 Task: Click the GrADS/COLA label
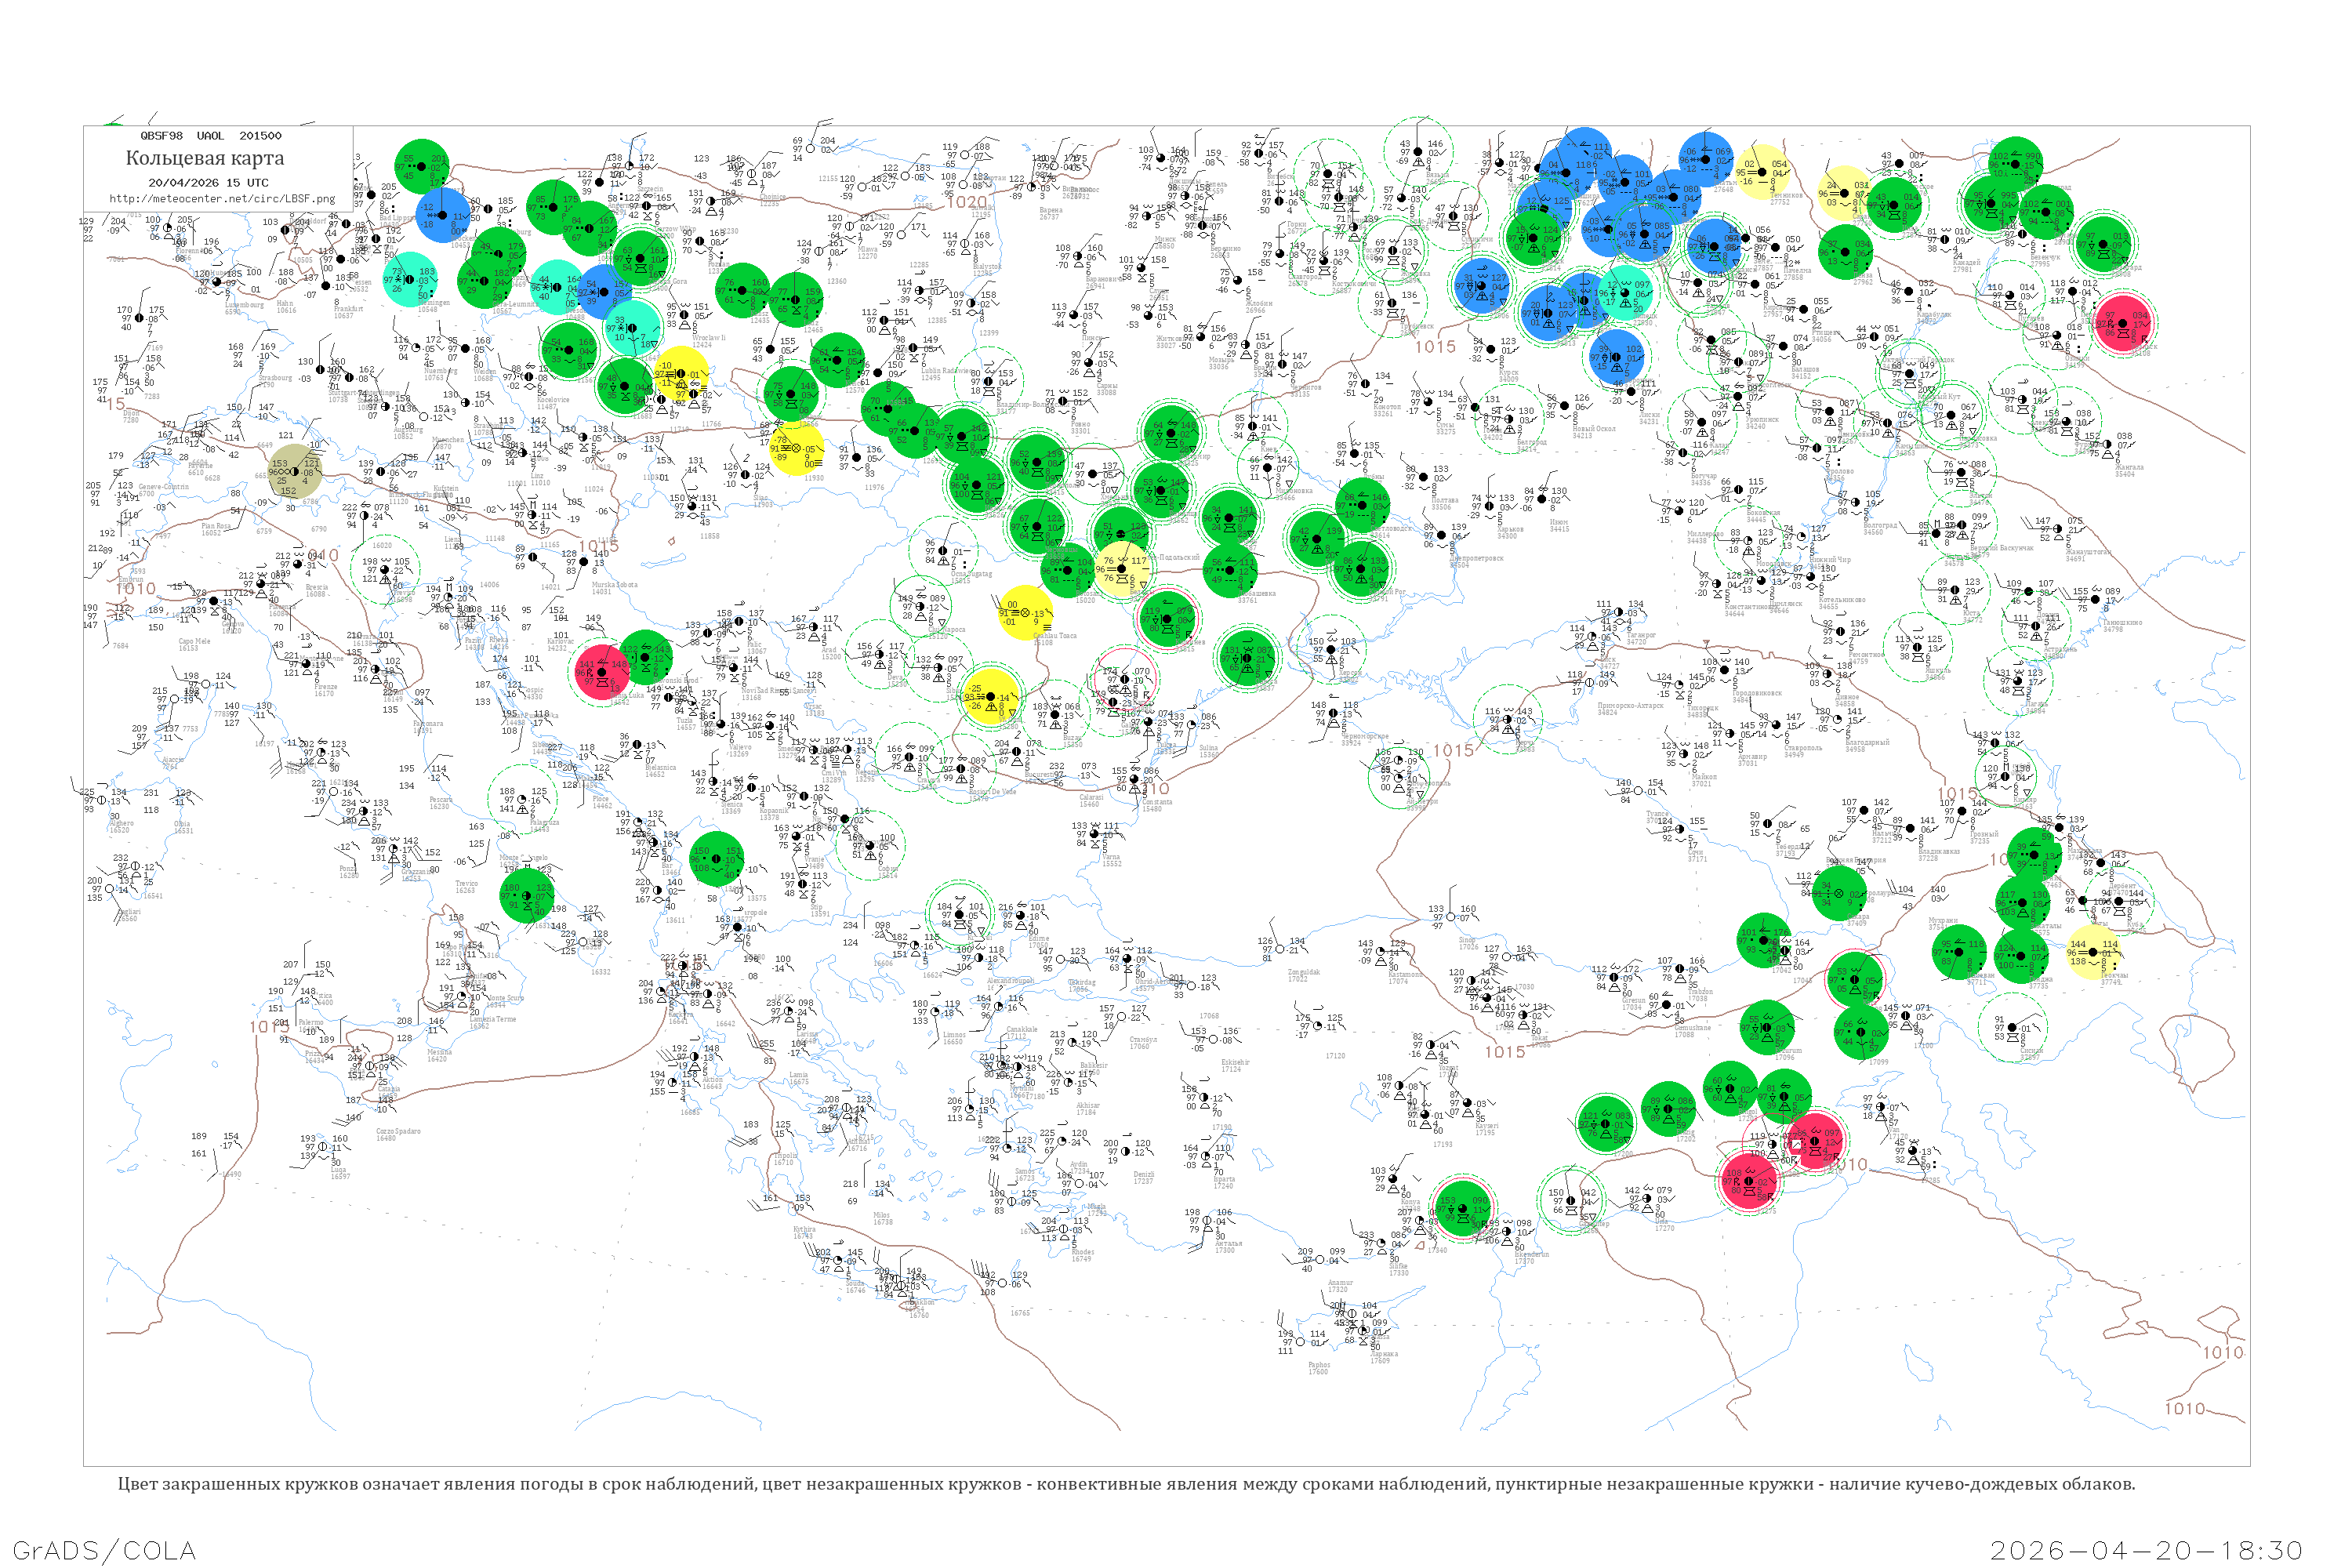[x=104, y=1550]
